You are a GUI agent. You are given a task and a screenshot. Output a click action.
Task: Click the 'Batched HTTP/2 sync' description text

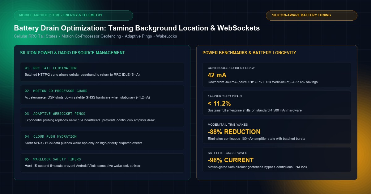[x=82, y=75]
